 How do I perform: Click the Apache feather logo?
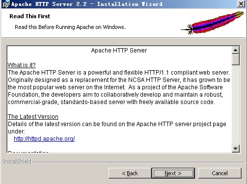tap(212, 23)
